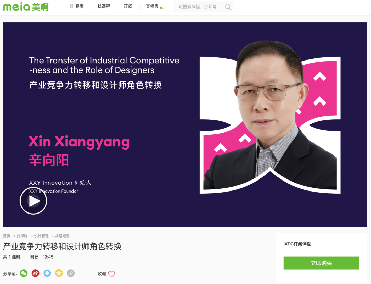This screenshot has width=371, height=284.
Task: Click the search magnifier icon
Action: tap(228, 7)
